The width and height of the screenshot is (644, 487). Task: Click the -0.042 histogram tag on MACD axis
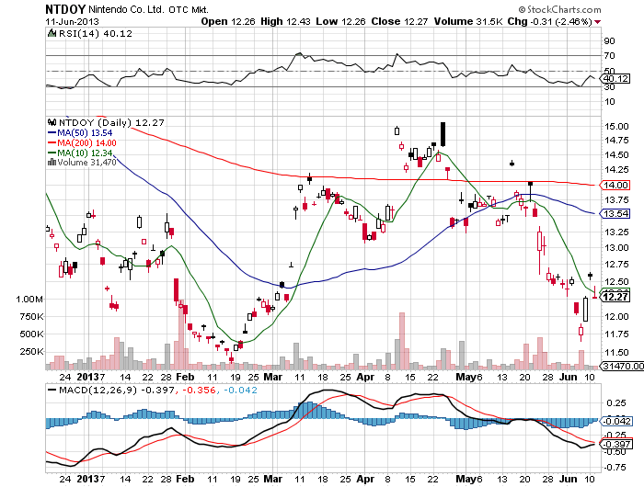click(615, 422)
